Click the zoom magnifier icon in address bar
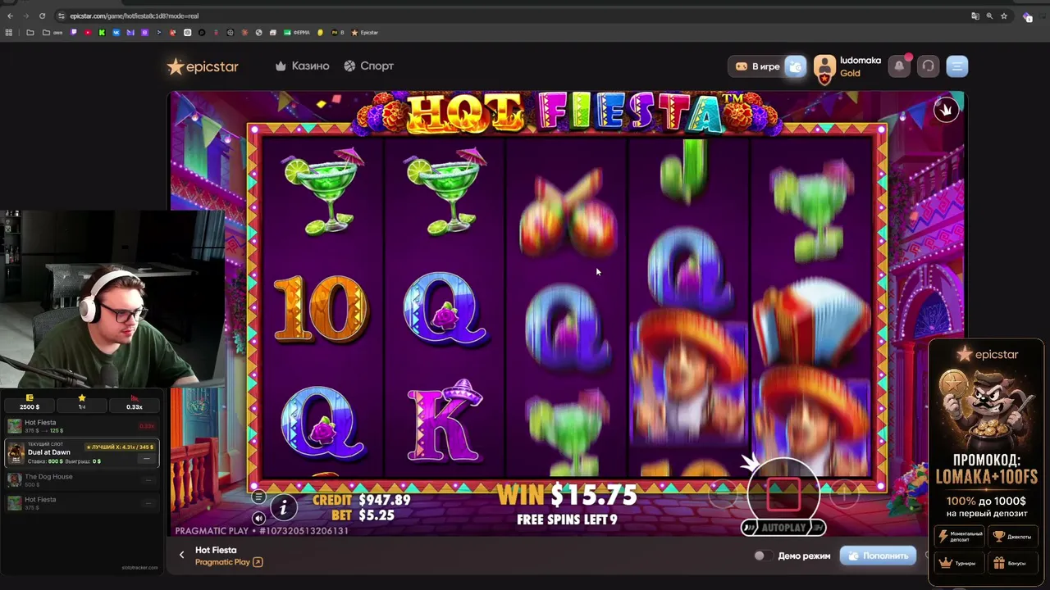 (x=989, y=16)
